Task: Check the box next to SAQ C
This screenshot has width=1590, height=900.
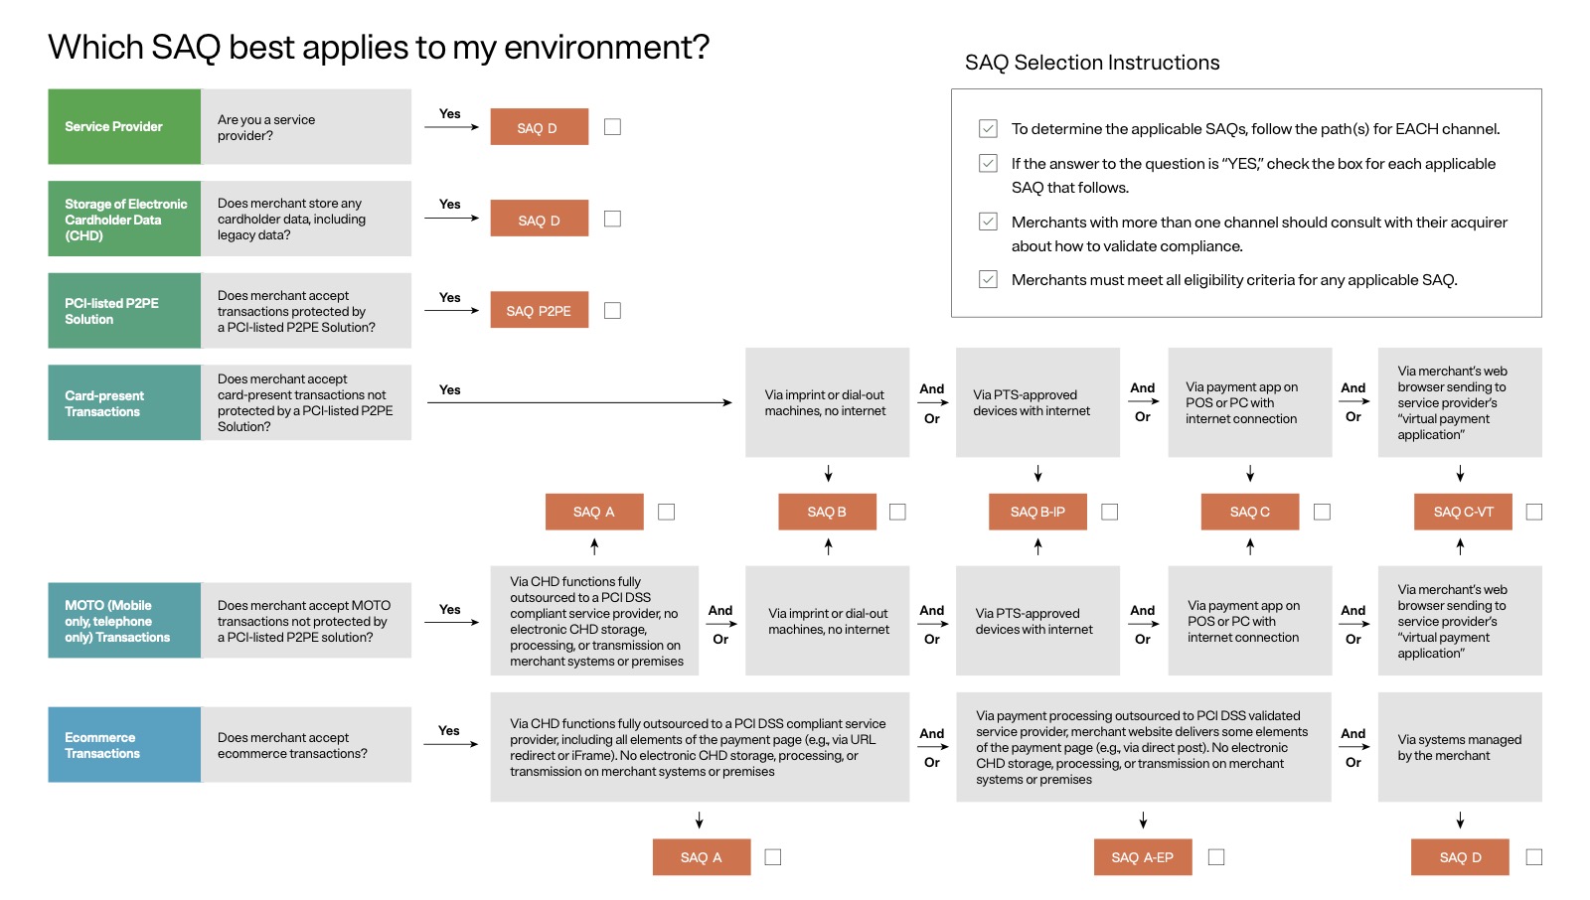Action: [x=1322, y=512]
